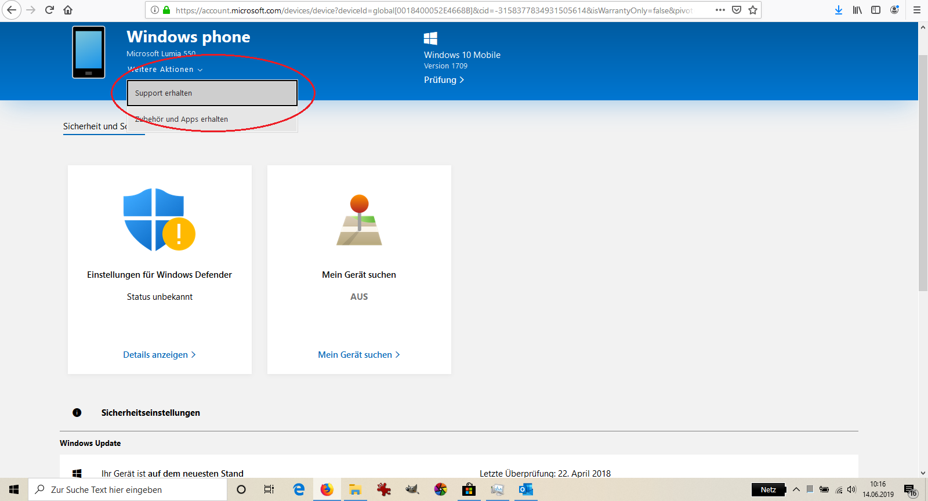Open the browser home page icon
The width and height of the screenshot is (928, 501).
pyautogui.click(x=68, y=10)
